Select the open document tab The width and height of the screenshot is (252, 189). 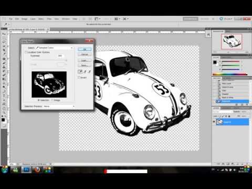[28, 29]
